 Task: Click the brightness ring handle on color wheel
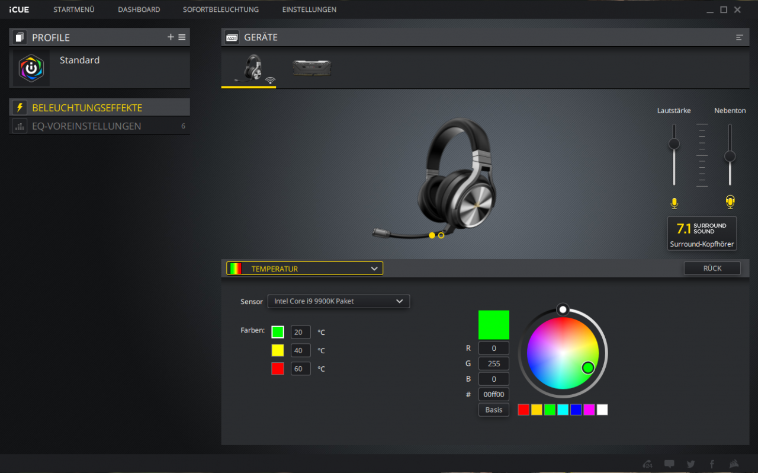(563, 309)
